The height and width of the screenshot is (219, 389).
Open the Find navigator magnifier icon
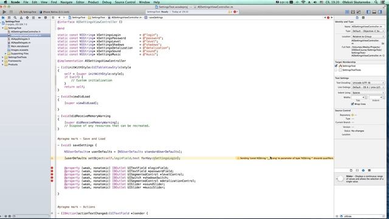[x=15, y=18]
